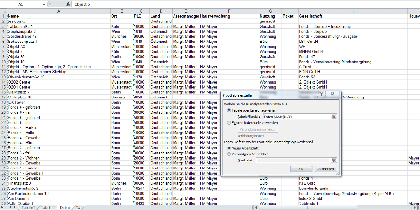The width and height of the screenshot is (420, 210).
Task: Select column H header
Action: pyautogui.click(x=290, y=11)
